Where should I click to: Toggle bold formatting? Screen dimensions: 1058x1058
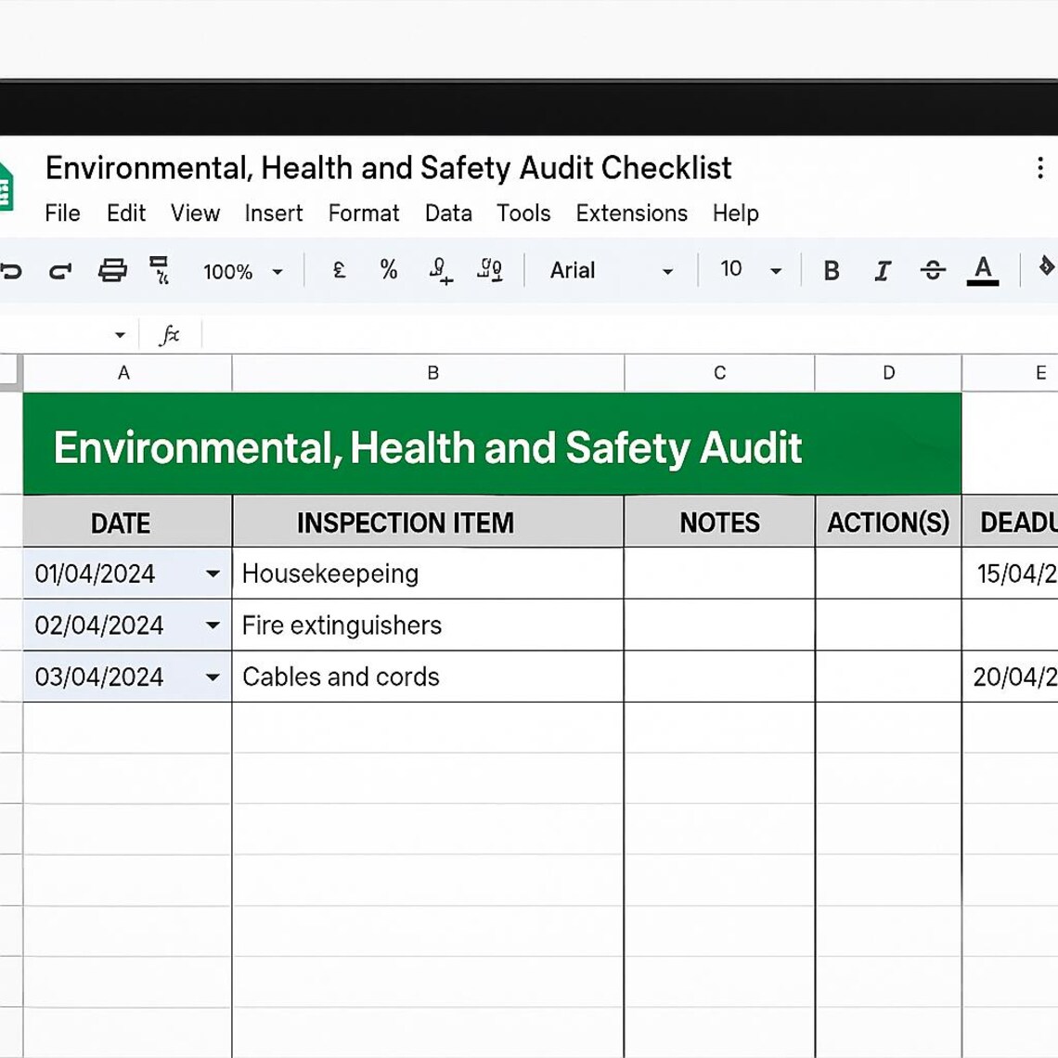[x=832, y=271]
